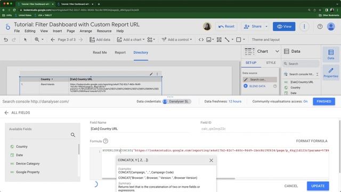Switch to the Read Me page tab

pos(100,52)
